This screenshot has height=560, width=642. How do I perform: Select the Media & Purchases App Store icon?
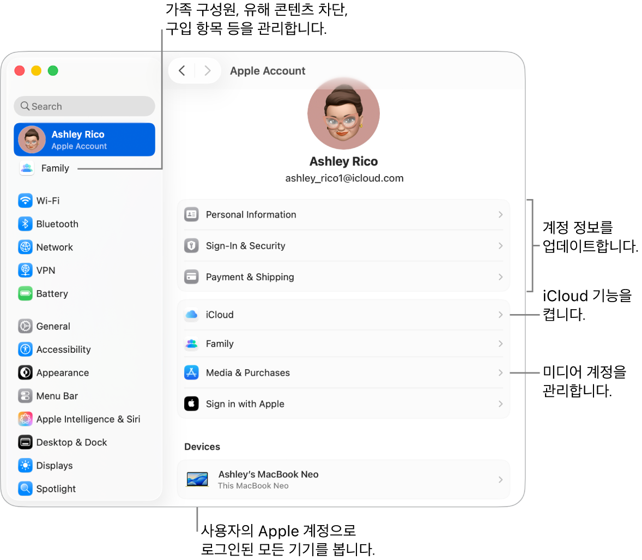pos(191,372)
